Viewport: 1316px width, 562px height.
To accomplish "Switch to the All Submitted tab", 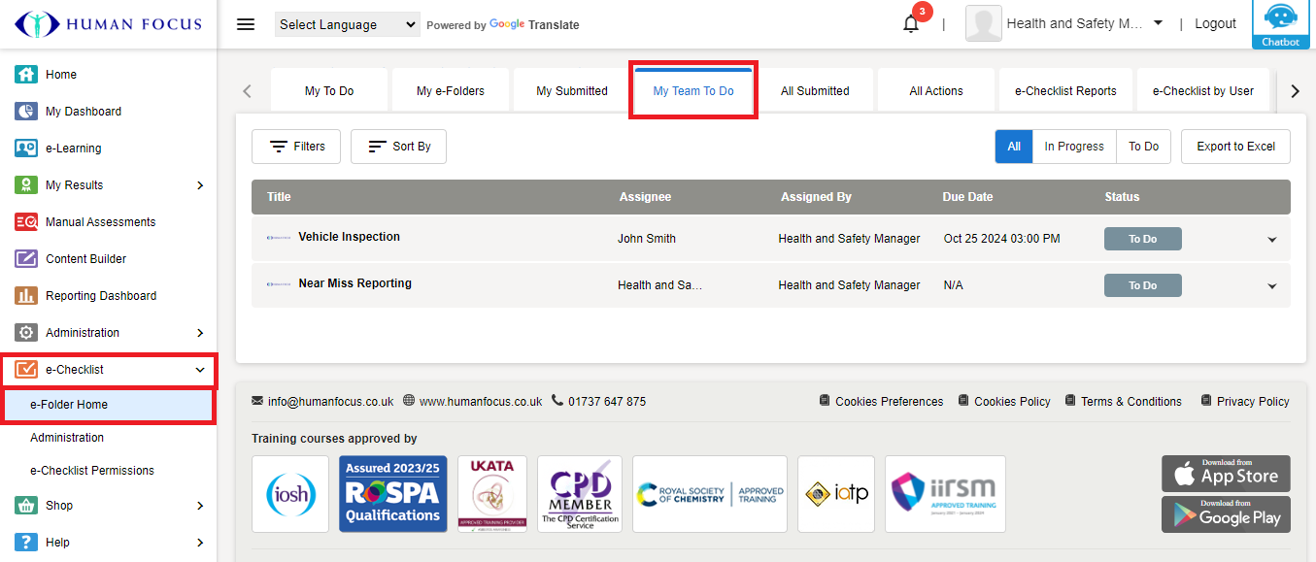I will pos(815,91).
